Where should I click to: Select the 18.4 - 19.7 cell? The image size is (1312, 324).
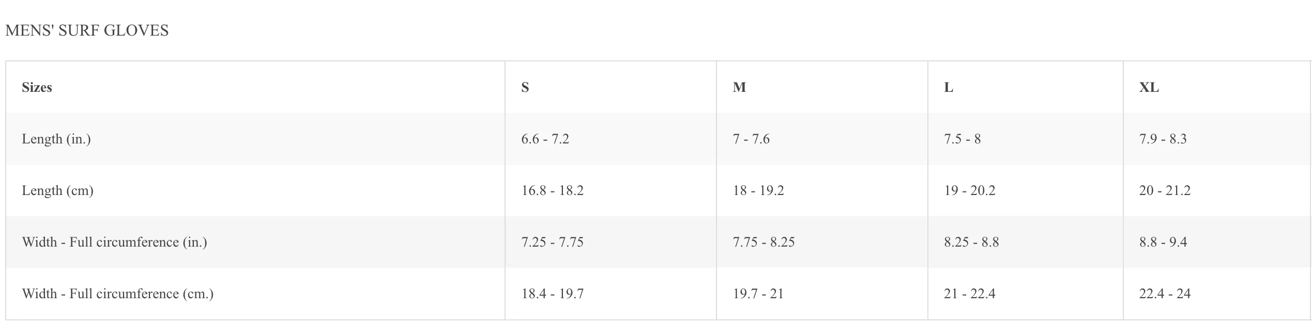coord(611,294)
